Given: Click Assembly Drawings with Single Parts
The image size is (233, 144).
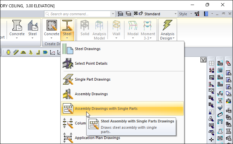Looking at the screenshot, I should click(x=122, y=108).
